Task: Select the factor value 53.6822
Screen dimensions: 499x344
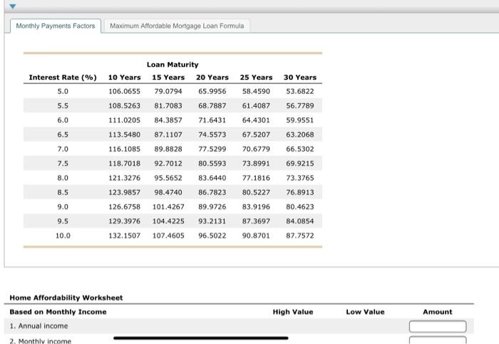Action: tap(300, 91)
